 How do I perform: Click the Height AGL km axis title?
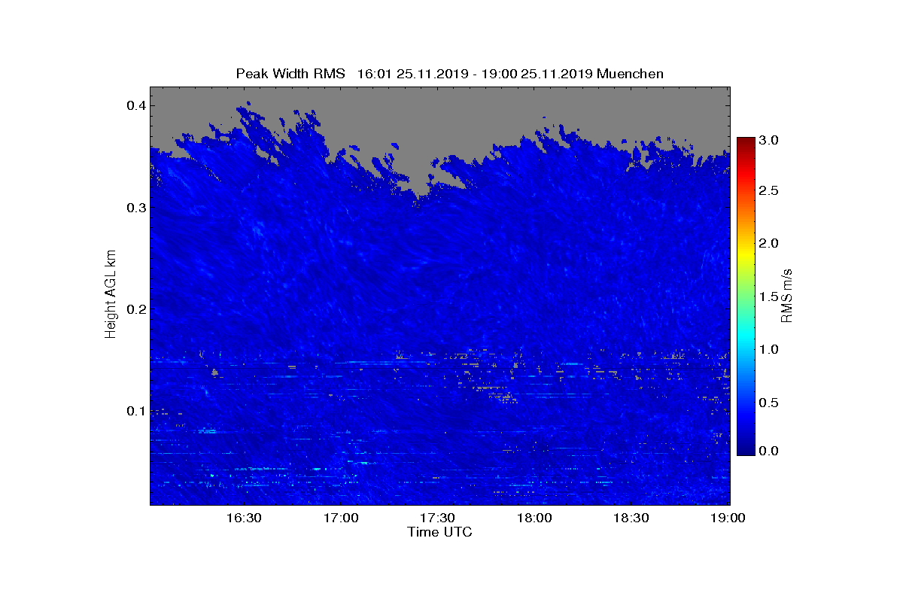pos(111,293)
